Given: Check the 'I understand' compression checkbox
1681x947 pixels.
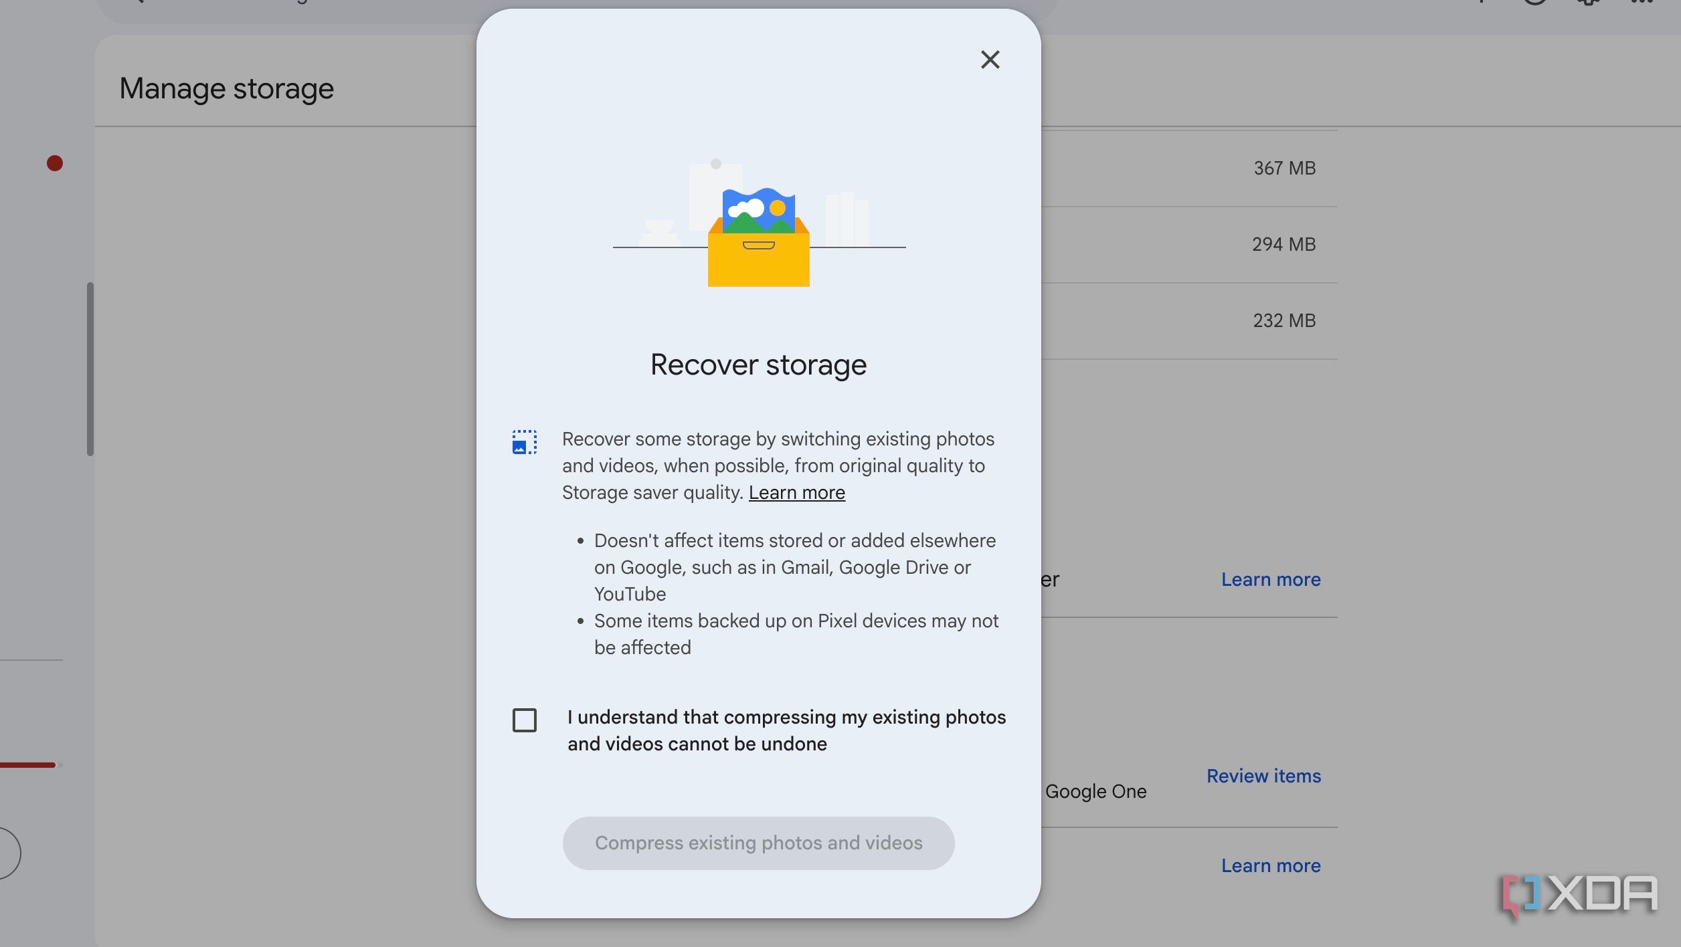Looking at the screenshot, I should click(x=525, y=720).
